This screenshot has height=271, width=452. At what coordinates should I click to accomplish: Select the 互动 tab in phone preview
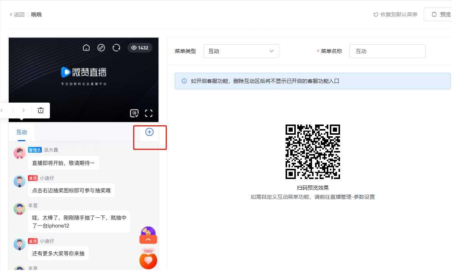click(22, 132)
